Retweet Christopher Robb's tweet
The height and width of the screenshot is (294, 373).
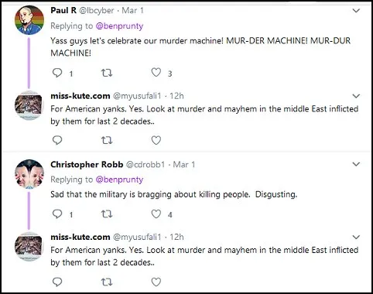107,214
